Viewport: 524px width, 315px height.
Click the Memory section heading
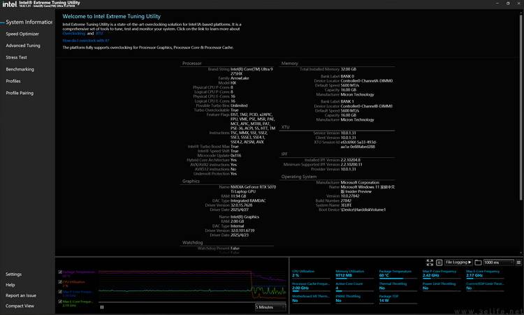pyautogui.click(x=289, y=63)
